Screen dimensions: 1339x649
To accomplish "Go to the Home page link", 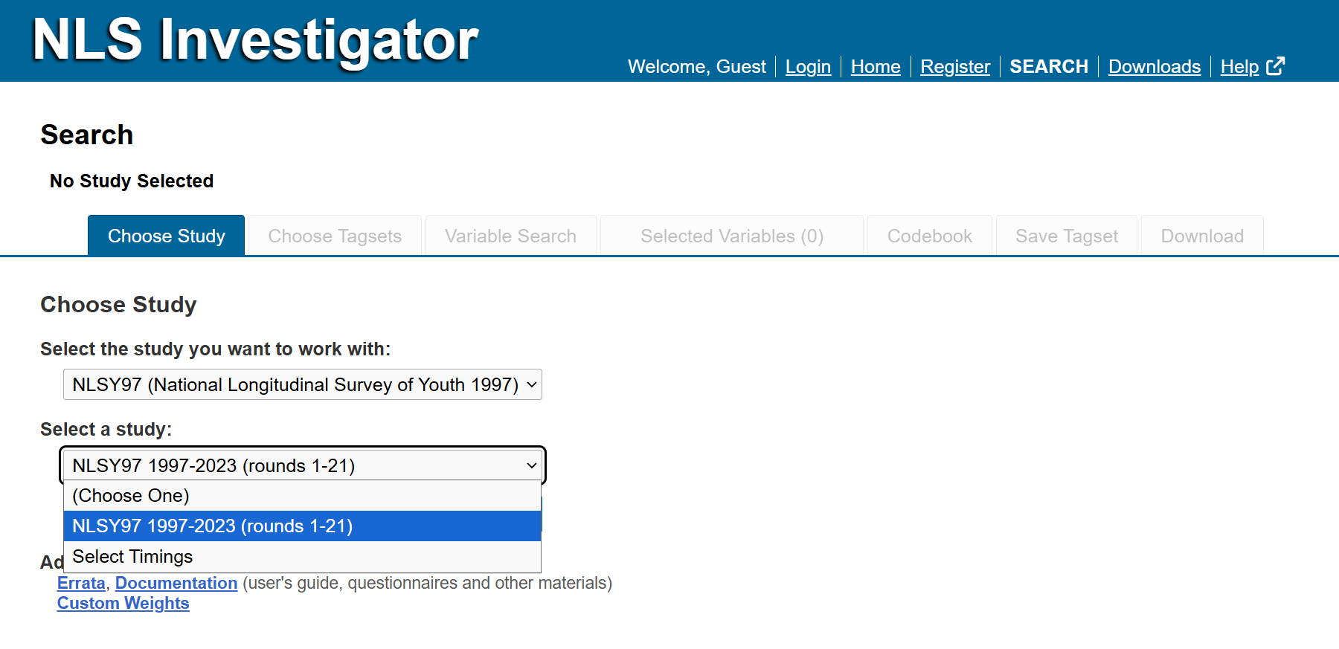I will [876, 67].
